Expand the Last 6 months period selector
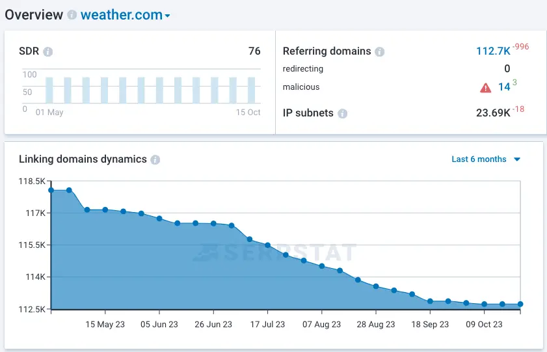The image size is (547, 352). [486, 159]
